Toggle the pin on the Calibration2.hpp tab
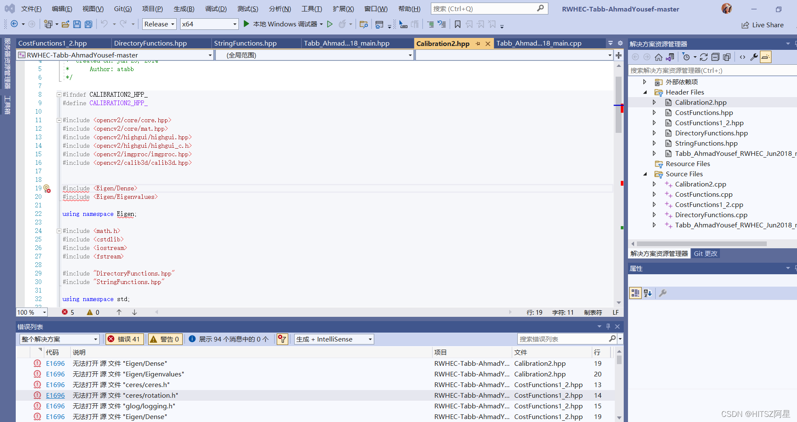Image resolution: width=797 pixels, height=422 pixels. 478,43
